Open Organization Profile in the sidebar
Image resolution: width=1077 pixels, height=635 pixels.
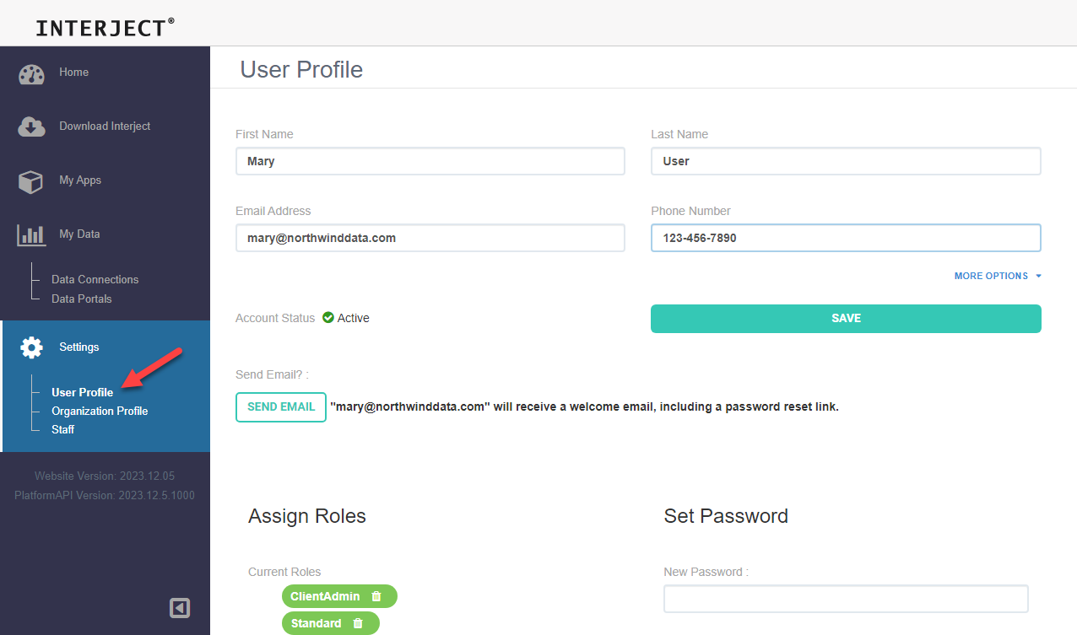point(100,411)
